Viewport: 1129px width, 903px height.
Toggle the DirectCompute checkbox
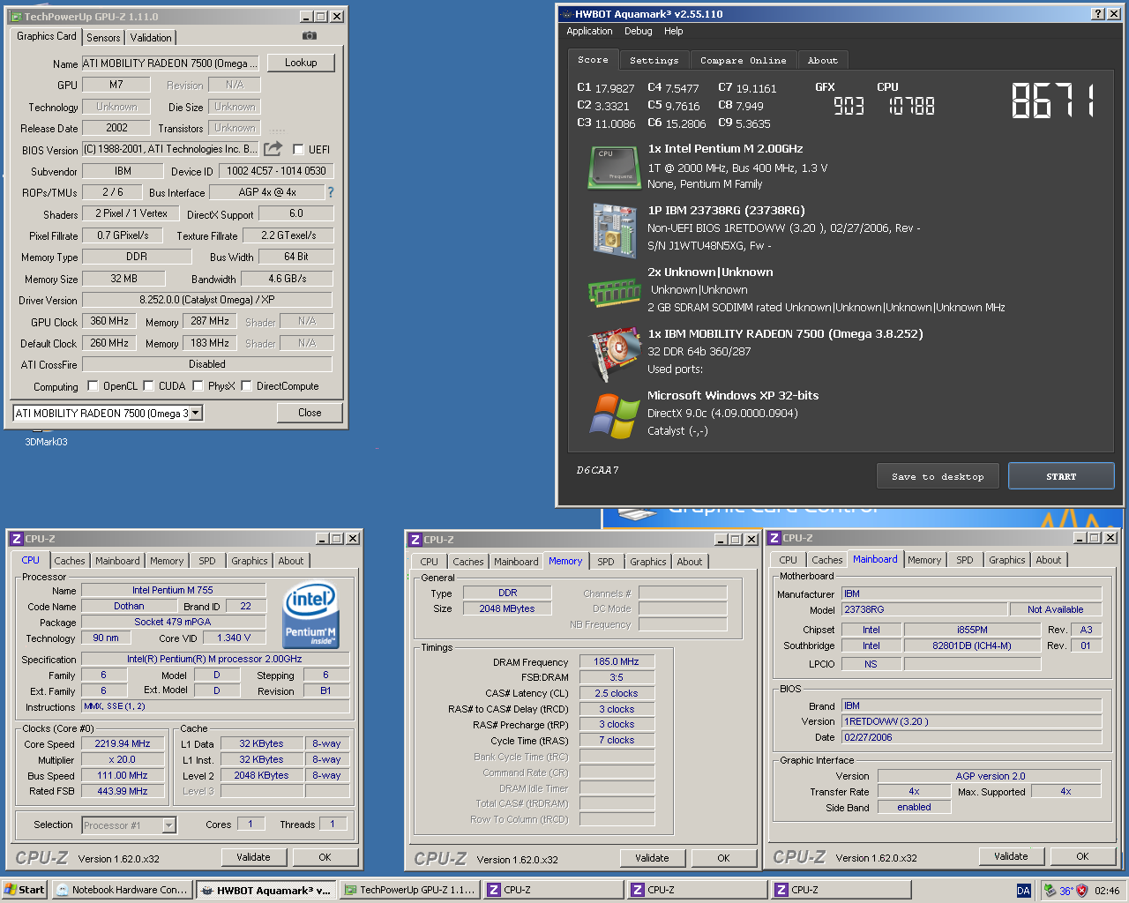[x=247, y=385]
